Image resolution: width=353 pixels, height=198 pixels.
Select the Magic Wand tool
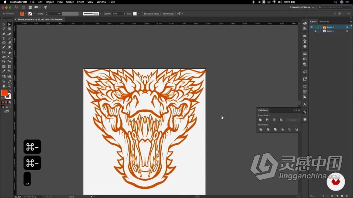(x=4, y=29)
